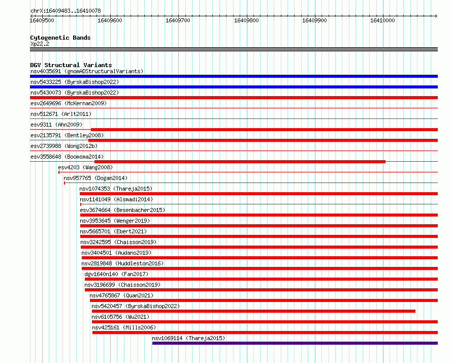
Task: Select the red bar for esv3558648 (Boomsma2014)
Action: (240, 162)
